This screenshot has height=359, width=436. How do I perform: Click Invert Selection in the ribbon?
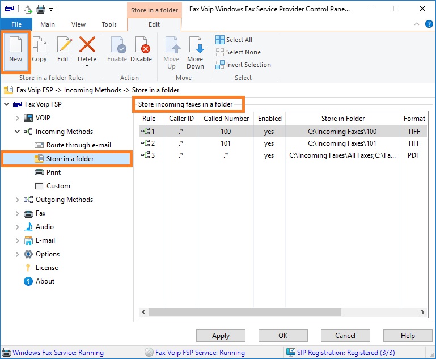243,65
